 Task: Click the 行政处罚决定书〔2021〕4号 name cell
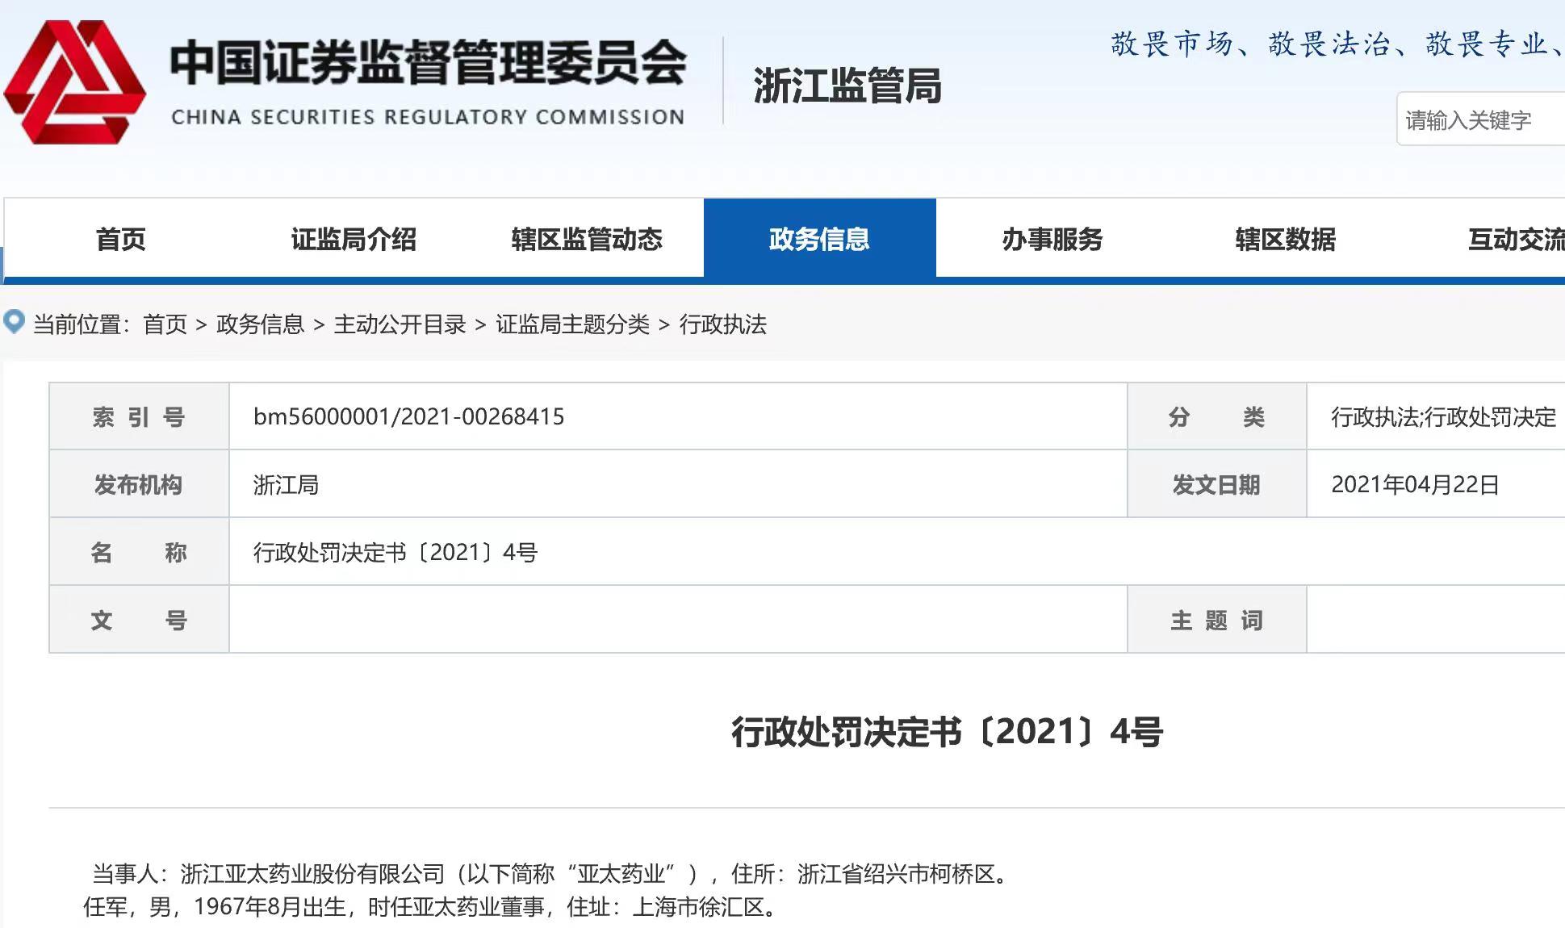click(x=395, y=552)
